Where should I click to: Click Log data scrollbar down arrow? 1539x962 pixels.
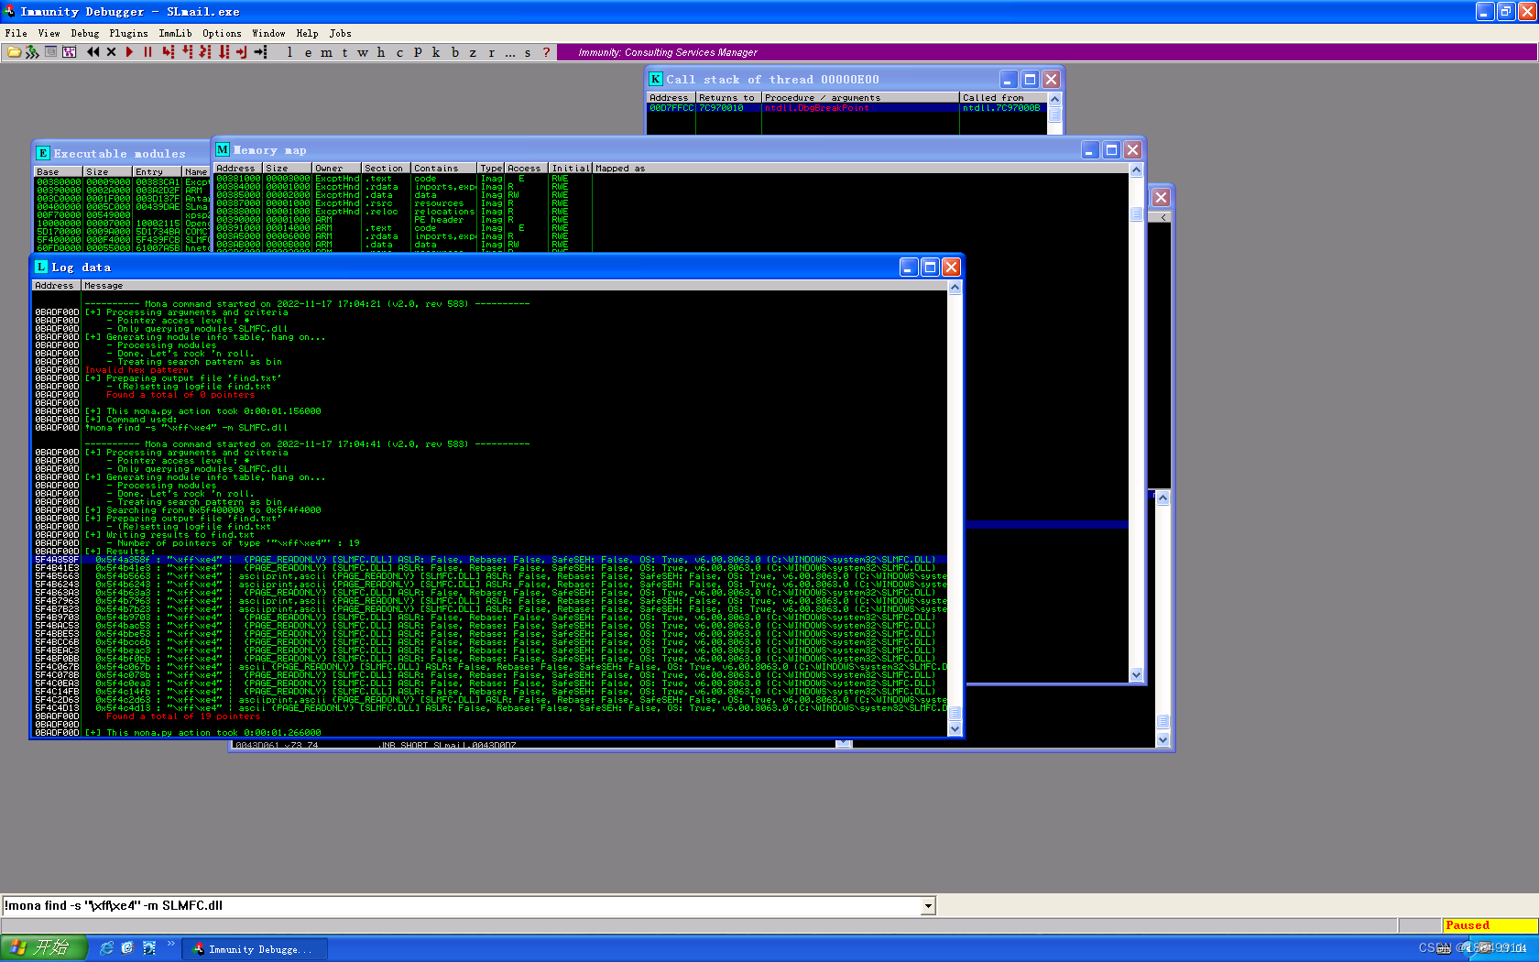pyautogui.click(x=955, y=729)
